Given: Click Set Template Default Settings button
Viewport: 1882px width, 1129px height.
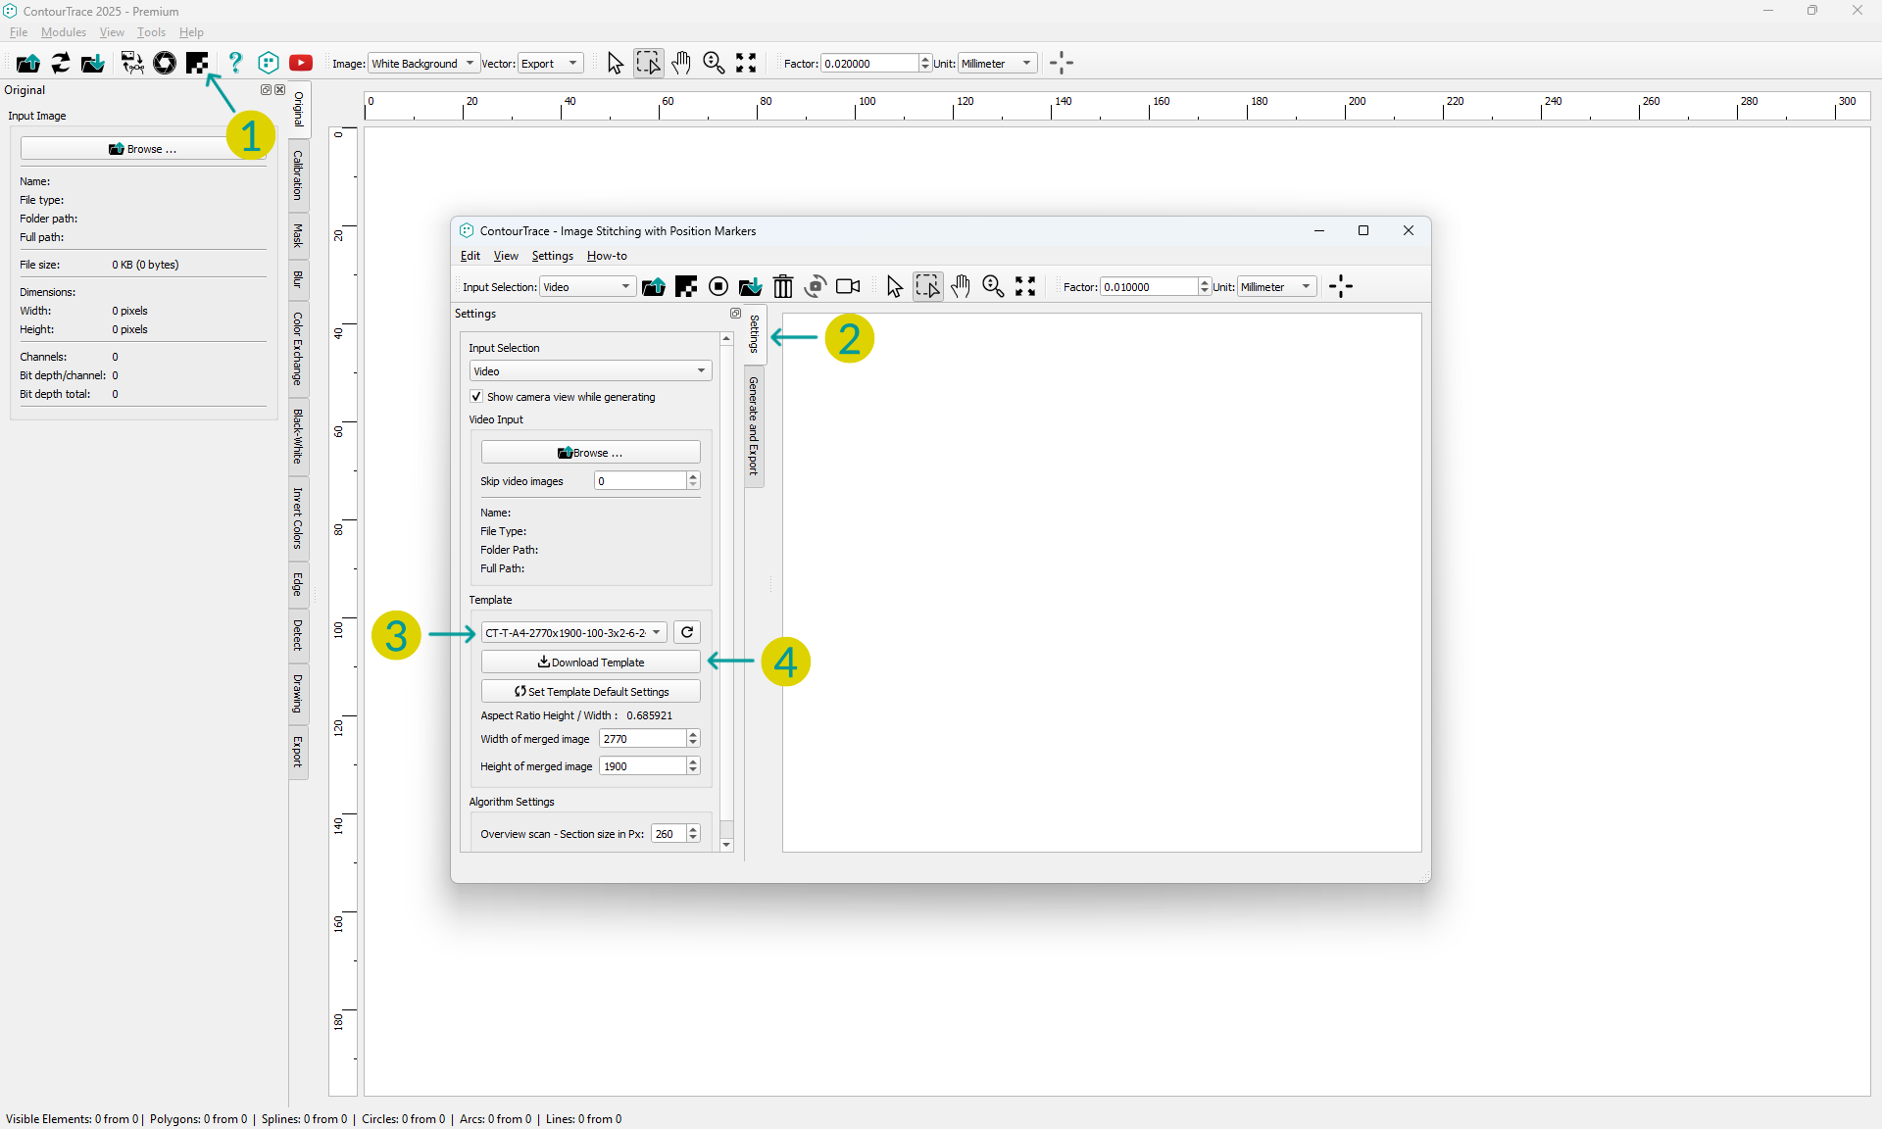Looking at the screenshot, I should pos(590,692).
